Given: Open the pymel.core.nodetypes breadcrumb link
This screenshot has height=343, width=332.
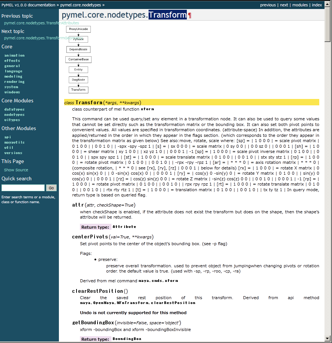Looking at the screenshot, I should pyautogui.click(x=81, y=5).
